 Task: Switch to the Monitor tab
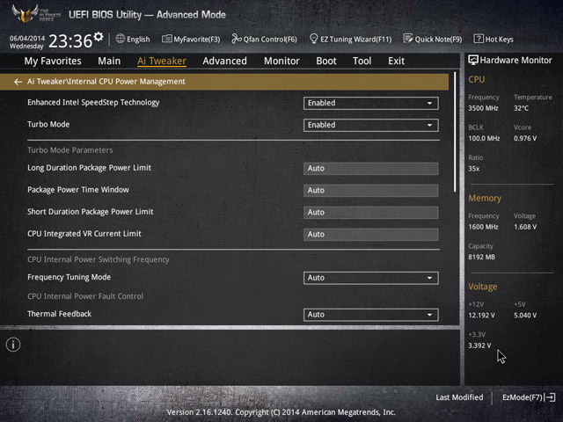[281, 61]
